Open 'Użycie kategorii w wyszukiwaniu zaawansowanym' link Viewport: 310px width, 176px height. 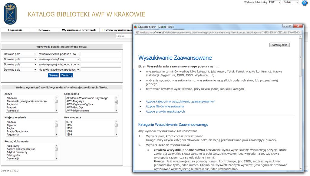(180, 101)
